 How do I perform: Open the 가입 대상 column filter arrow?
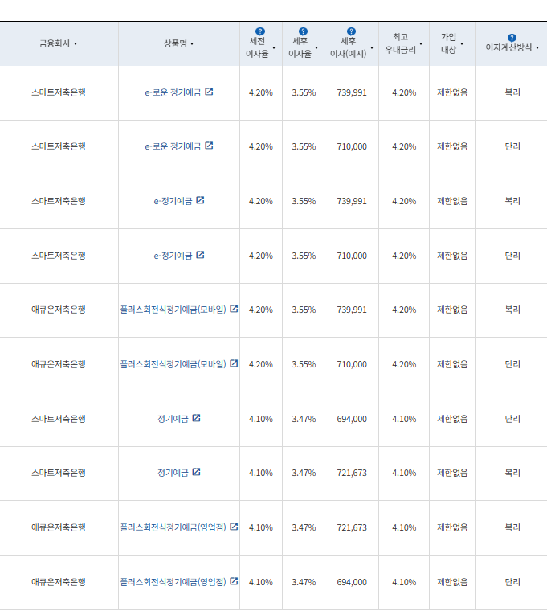click(462, 43)
